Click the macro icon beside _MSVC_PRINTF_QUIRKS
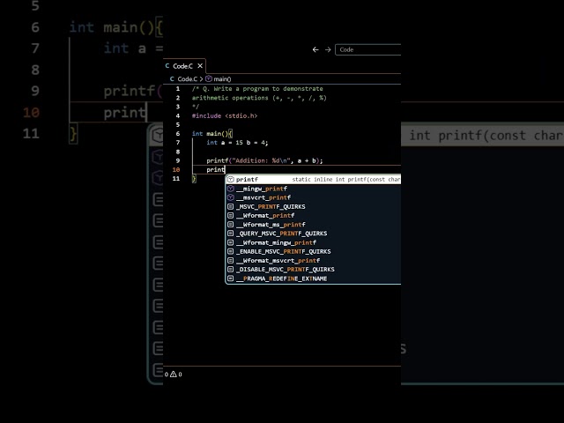 231,206
